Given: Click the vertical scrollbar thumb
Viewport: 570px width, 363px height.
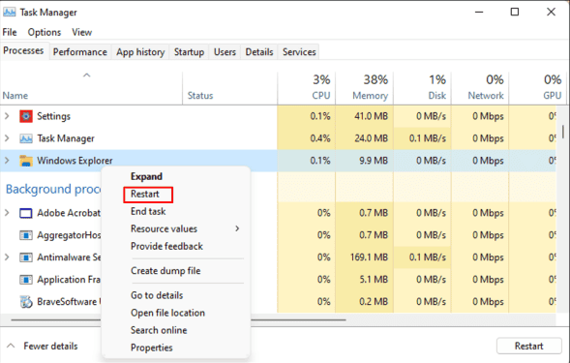Looking at the screenshot, I should pos(563,132).
